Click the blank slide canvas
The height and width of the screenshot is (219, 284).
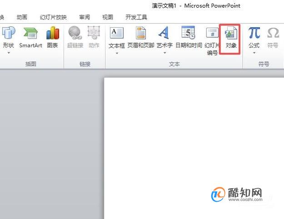(x=194, y=148)
